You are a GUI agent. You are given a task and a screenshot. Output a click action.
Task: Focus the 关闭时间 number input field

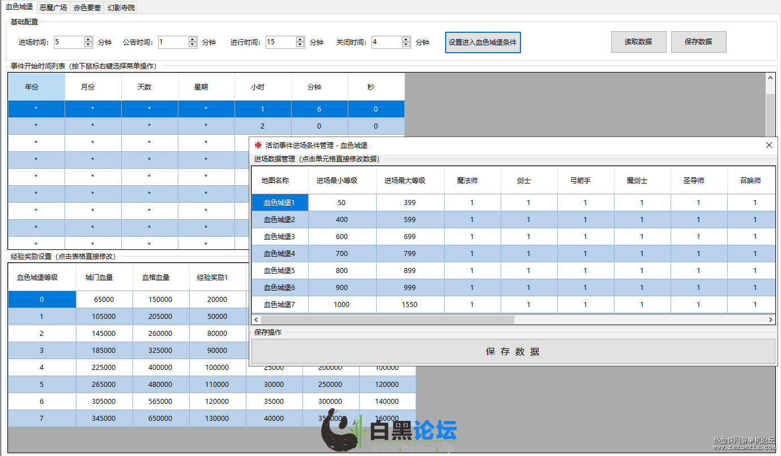pos(386,42)
